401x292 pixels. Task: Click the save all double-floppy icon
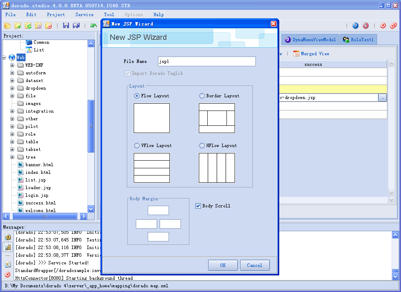point(76,25)
